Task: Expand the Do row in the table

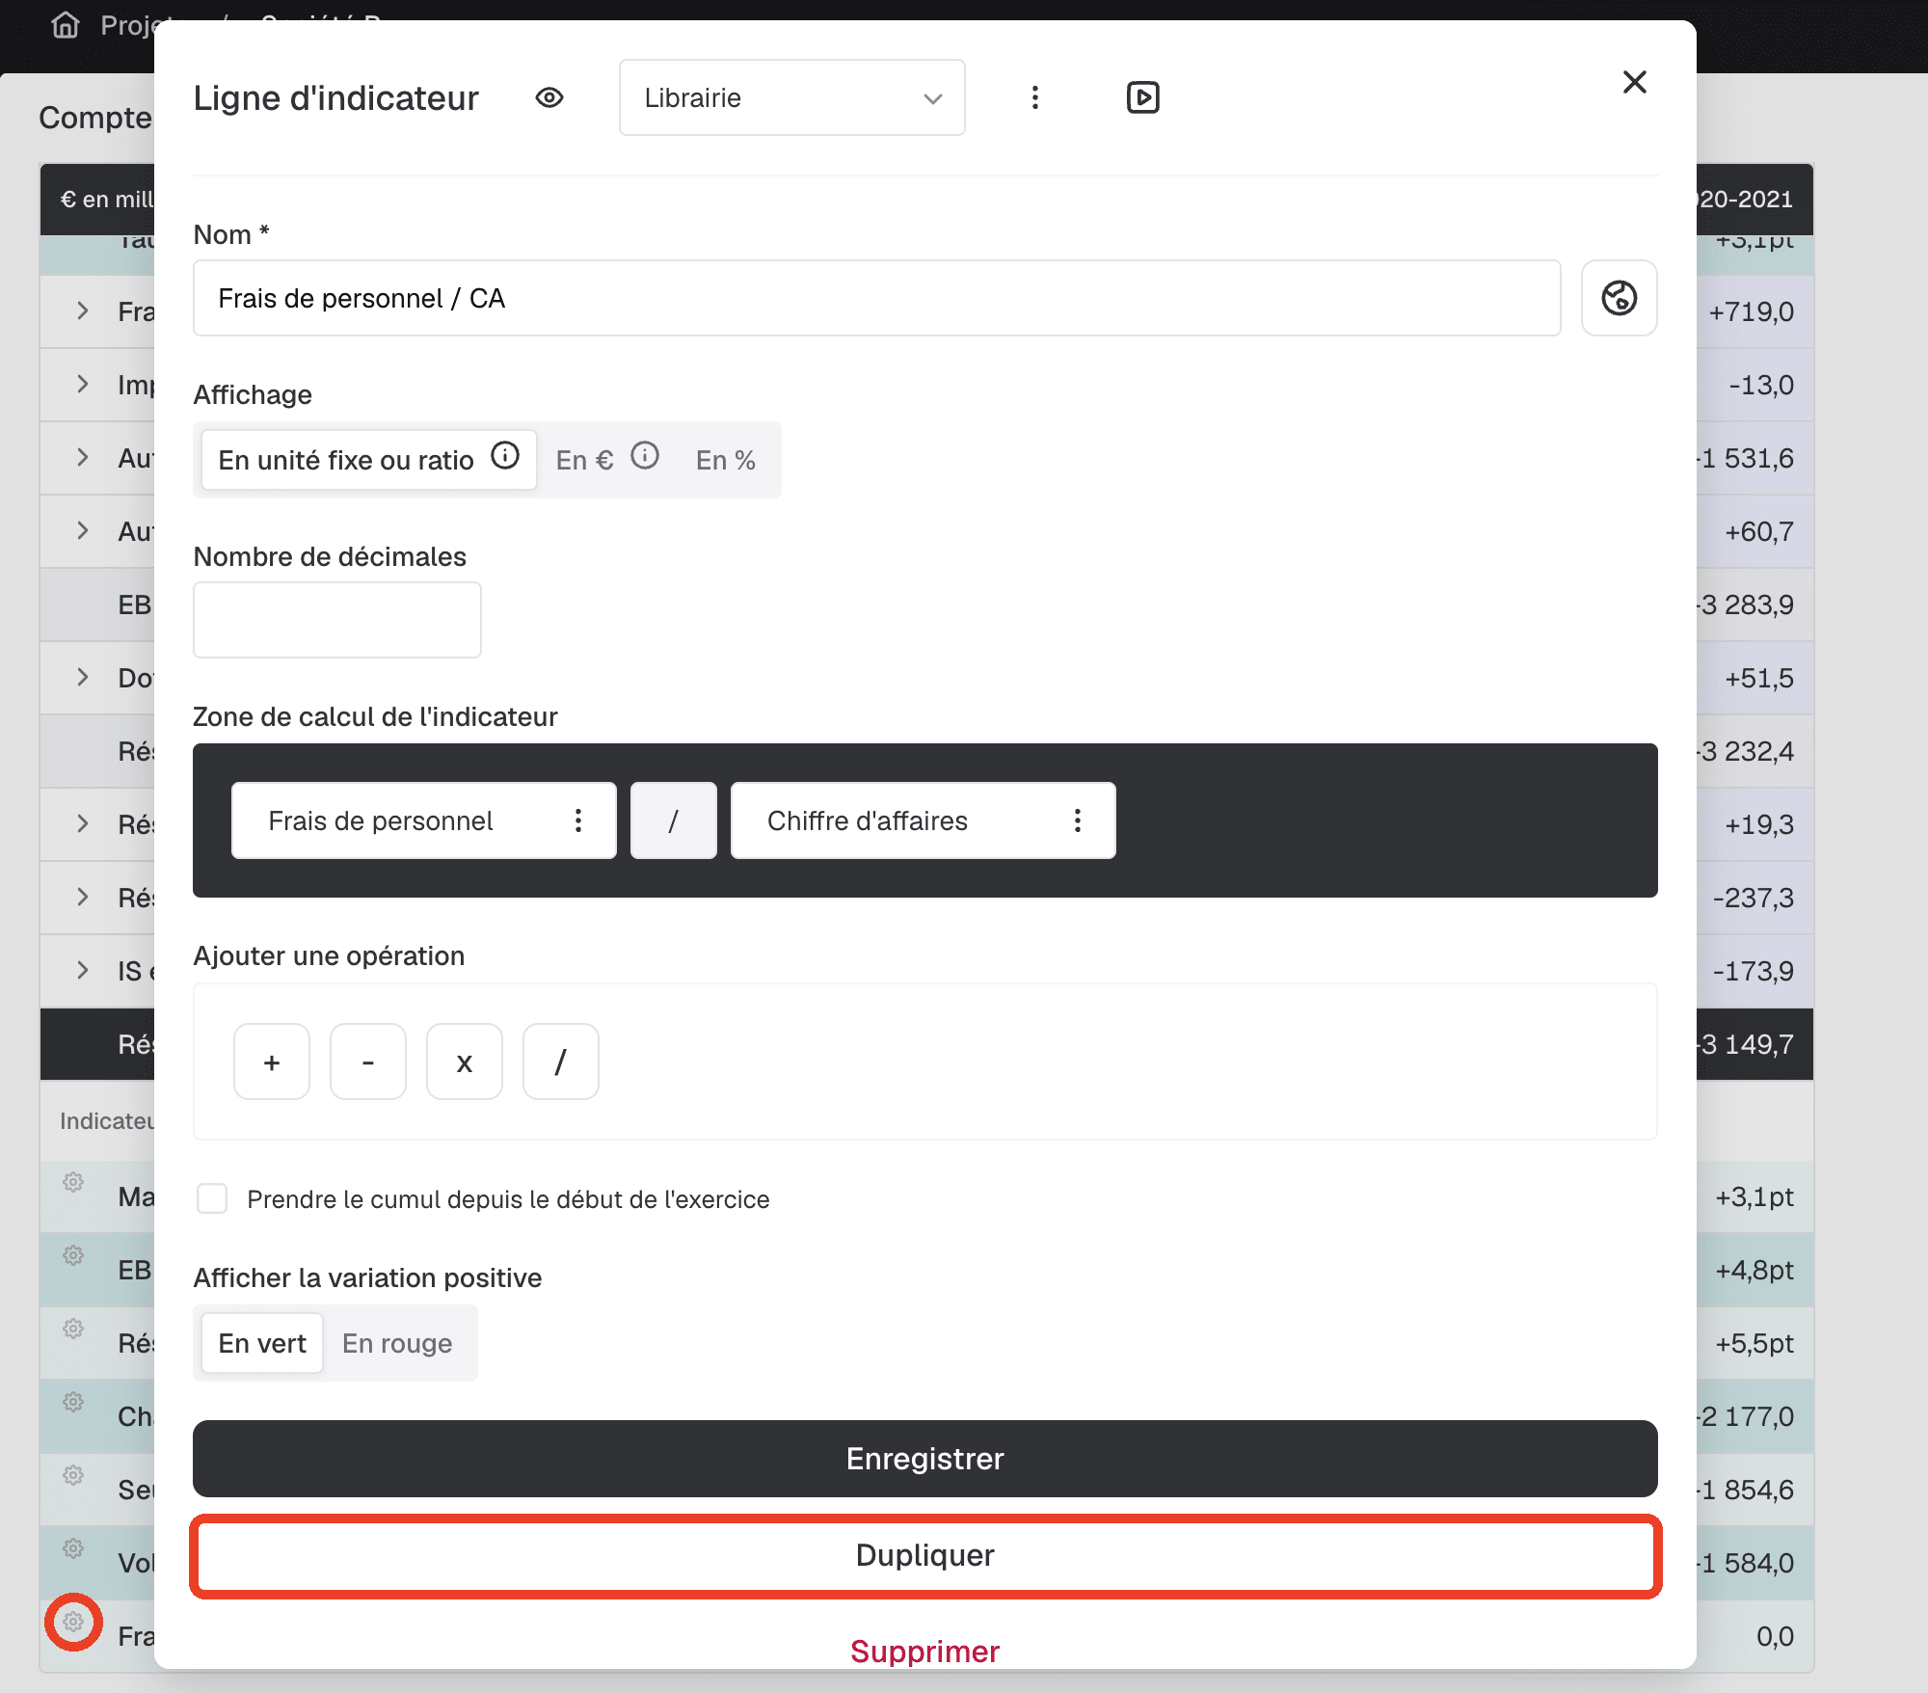Action: [83, 677]
